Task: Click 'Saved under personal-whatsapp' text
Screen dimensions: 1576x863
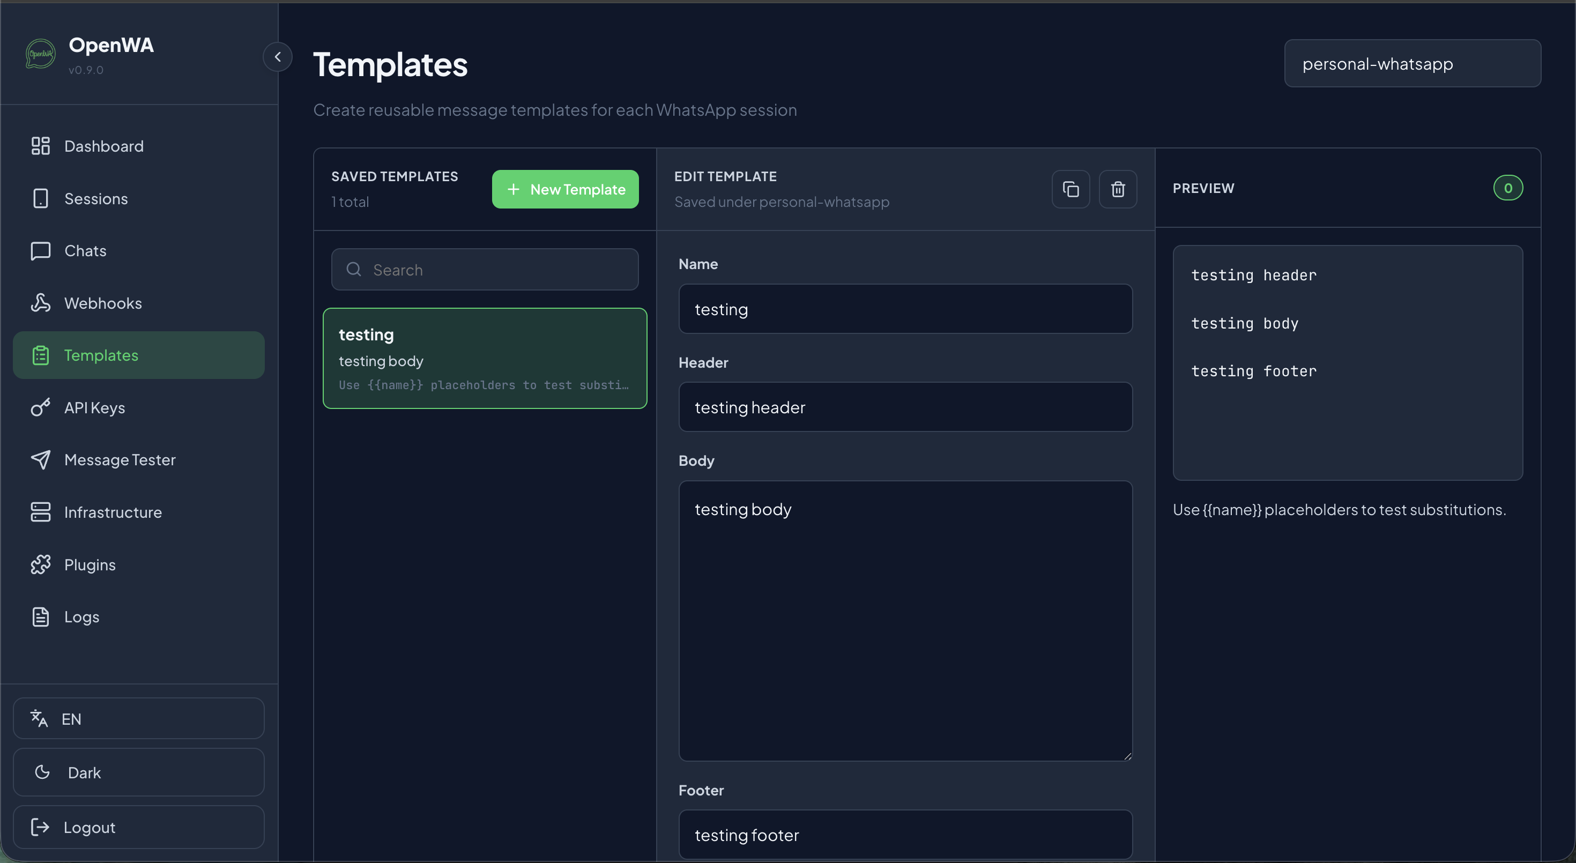Action: point(781,202)
